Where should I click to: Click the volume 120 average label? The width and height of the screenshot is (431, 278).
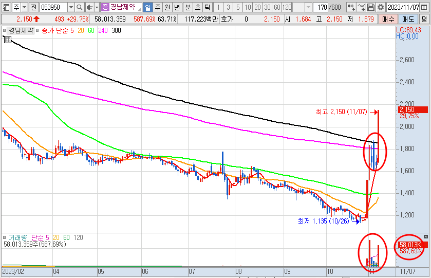pyautogui.click(x=78, y=237)
